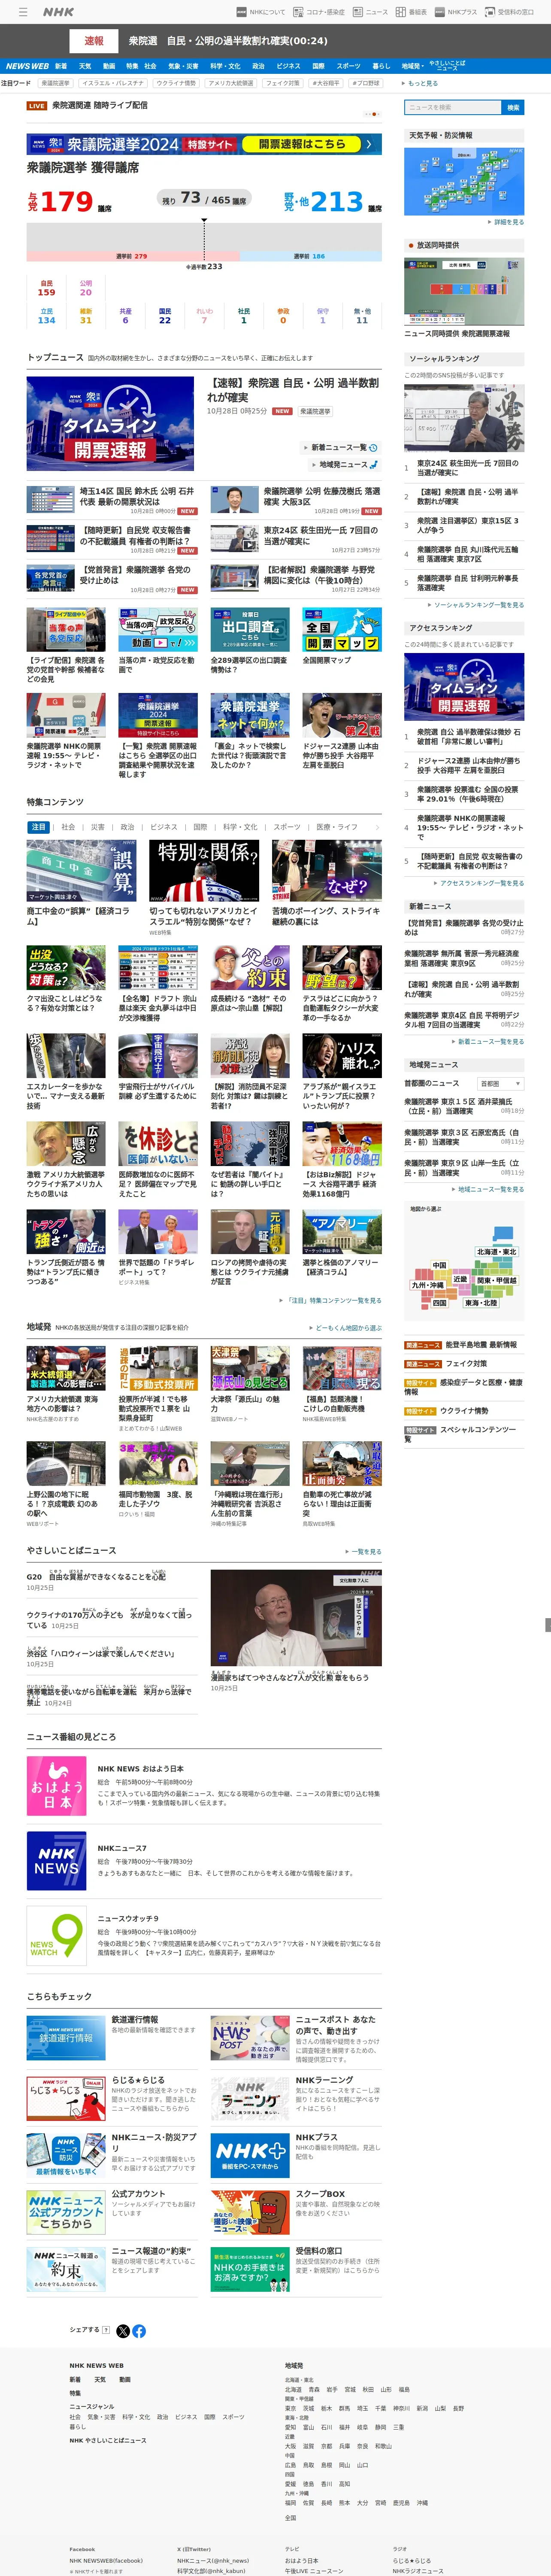
Task: Click the page scrollbar thumb
Action: 547,1624
